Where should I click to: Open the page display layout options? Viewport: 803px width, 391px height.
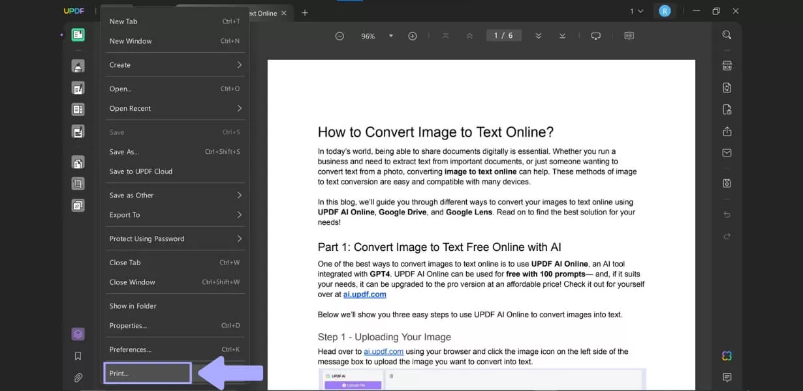[x=629, y=36]
